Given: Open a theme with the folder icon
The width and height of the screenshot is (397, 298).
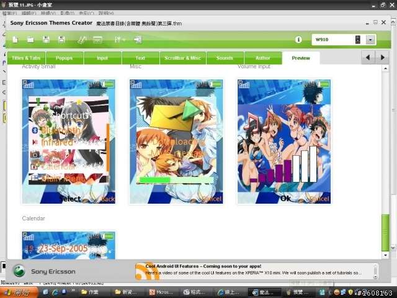Looking at the screenshot, I should [30, 40].
